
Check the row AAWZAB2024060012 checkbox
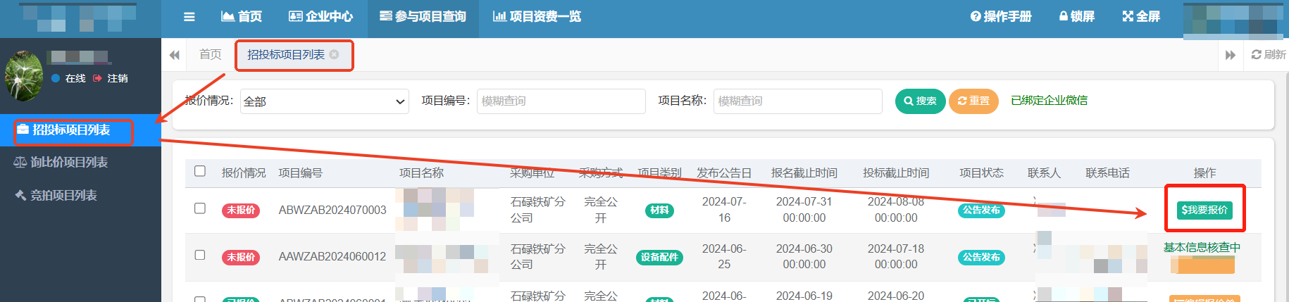pos(200,255)
